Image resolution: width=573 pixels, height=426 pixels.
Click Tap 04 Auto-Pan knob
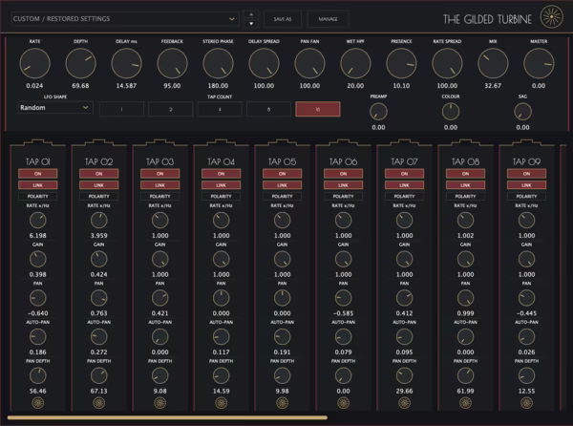(x=222, y=337)
